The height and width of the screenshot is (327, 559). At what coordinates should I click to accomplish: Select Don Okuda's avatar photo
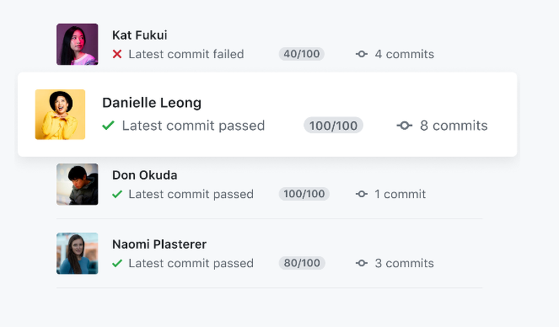point(77,184)
